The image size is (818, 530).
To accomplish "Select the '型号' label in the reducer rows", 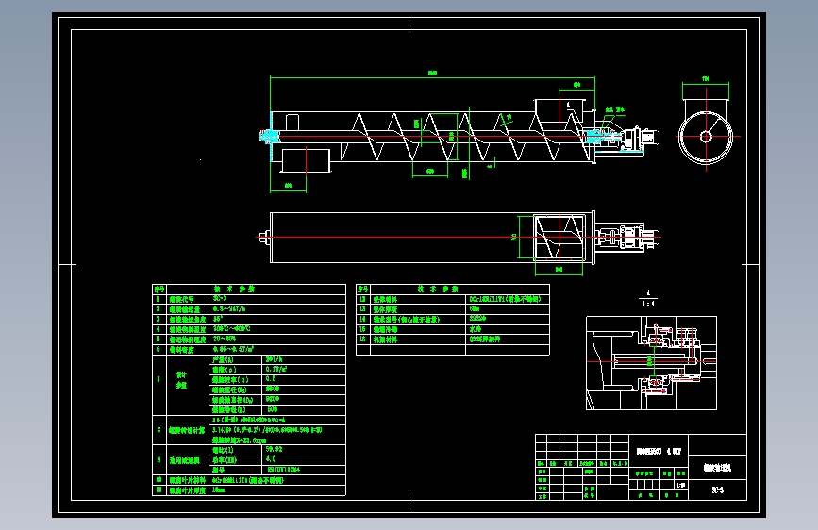I will (218, 470).
